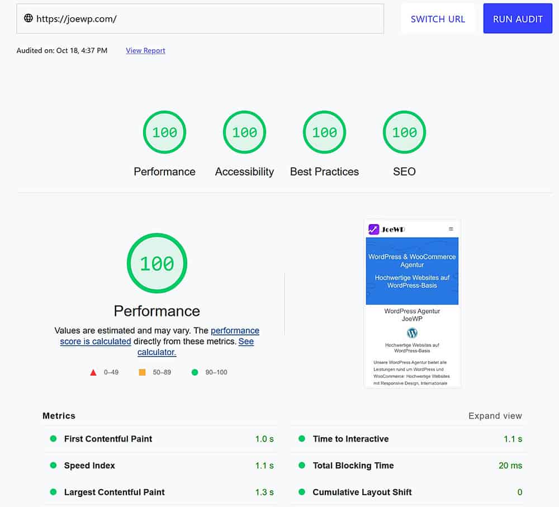The width and height of the screenshot is (559, 507).
Task: Click the large Performance 100 gauge
Action: tap(157, 263)
